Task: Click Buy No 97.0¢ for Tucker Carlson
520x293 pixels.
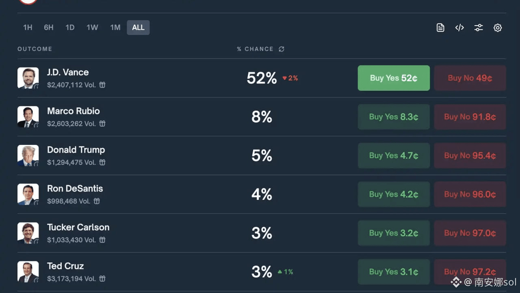Action: click(470, 233)
